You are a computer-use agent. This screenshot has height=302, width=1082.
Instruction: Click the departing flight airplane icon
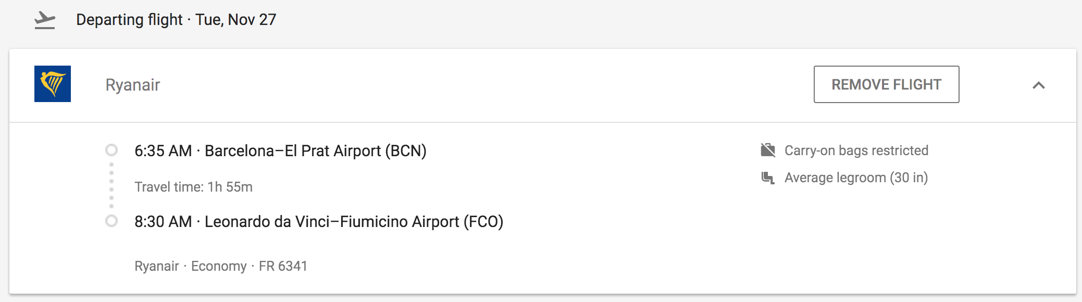click(45, 20)
